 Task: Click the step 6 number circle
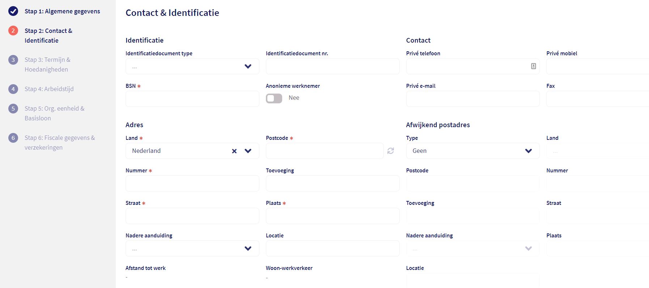coord(13,138)
